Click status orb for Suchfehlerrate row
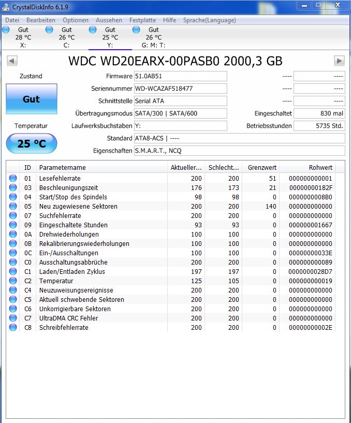Screen dimensions: 351x423 click(x=13, y=215)
